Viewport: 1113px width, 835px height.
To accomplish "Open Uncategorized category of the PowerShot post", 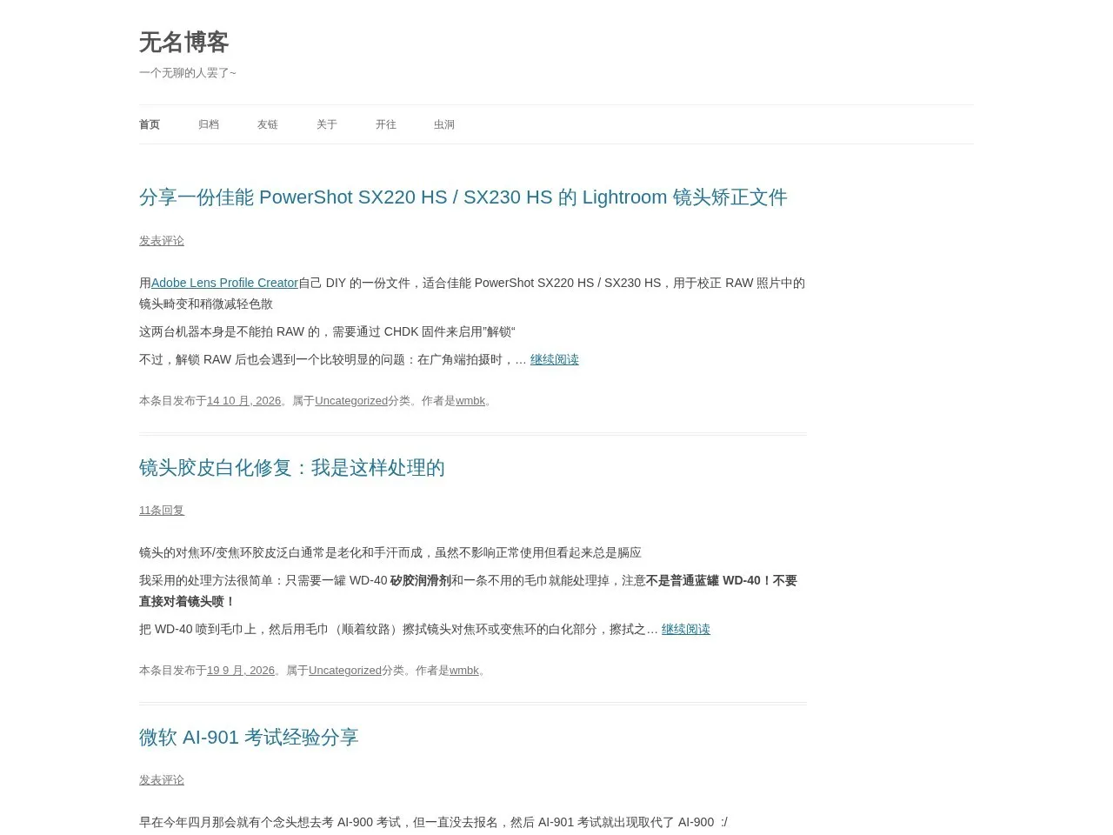I will pyautogui.click(x=351, y=401).
